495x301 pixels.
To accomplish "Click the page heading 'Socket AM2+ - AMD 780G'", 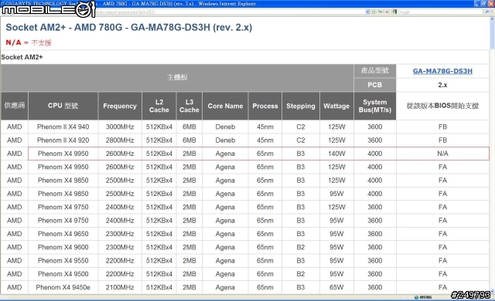I will [129, 27].
